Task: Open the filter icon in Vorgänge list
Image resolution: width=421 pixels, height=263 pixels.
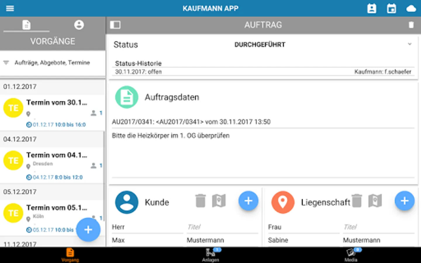Action: tap(6, 63)
